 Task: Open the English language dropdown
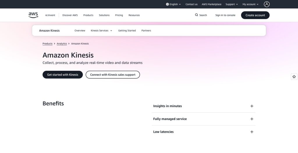pos(173,4)
